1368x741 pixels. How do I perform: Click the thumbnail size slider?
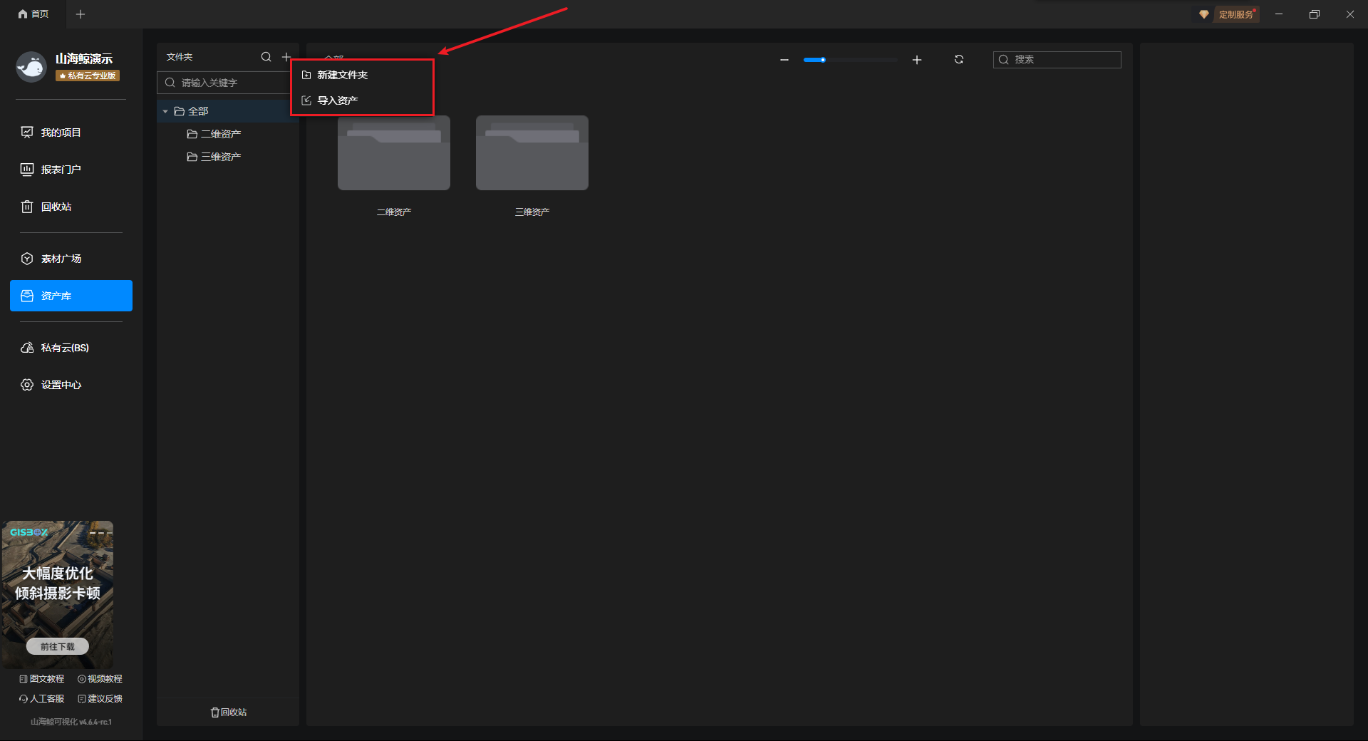(x=849, y=60)
